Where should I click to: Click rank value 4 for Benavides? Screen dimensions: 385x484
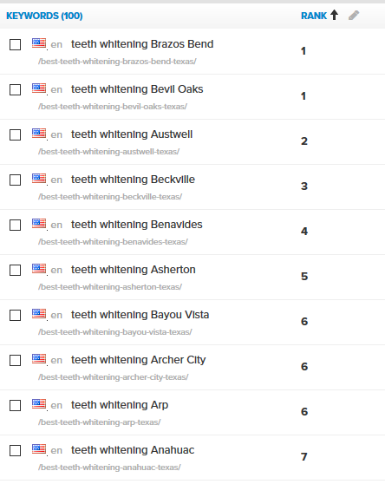click(x=304, y=232)
